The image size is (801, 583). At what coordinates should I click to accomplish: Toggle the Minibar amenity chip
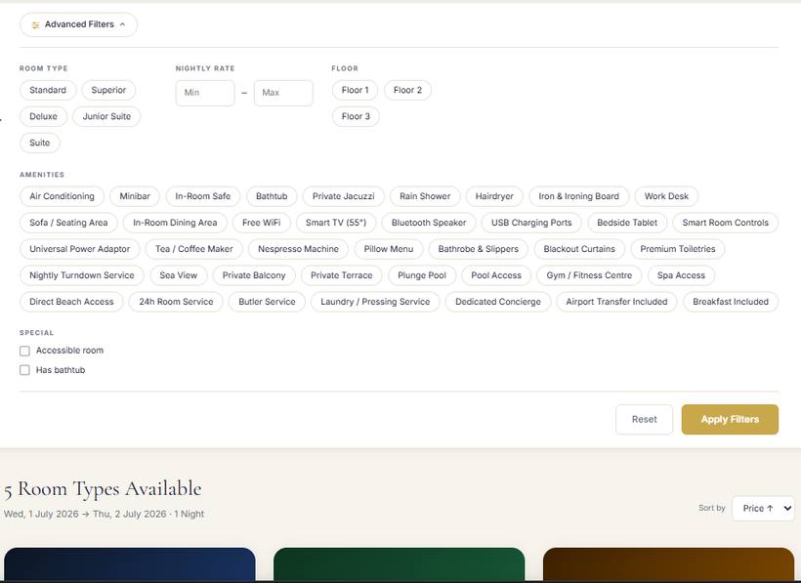point(135,196)
